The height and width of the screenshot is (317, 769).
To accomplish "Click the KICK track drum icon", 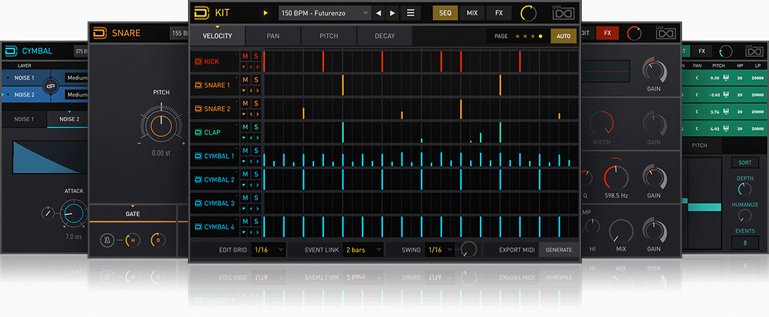I will pyautogui.click(x=199, y=61).
